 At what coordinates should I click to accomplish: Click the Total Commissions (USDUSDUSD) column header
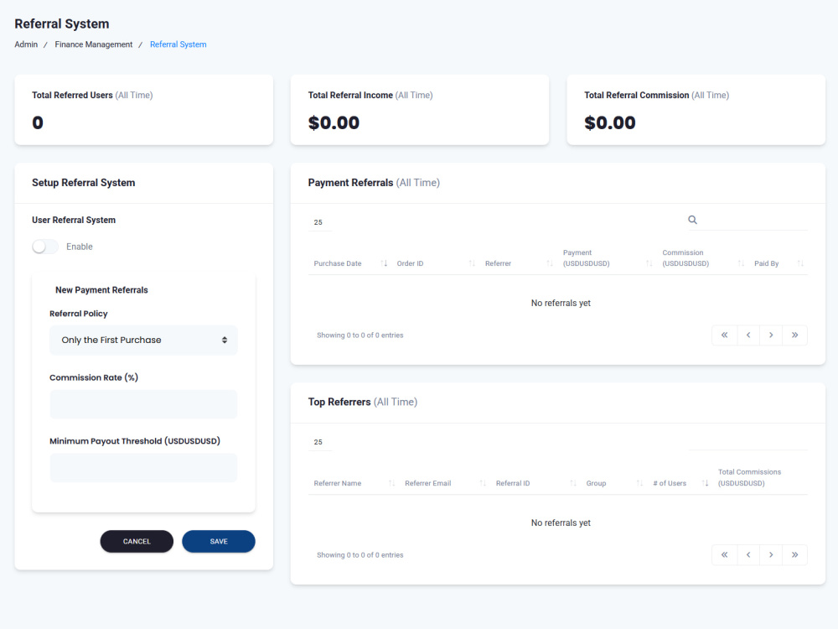(761, 478)
